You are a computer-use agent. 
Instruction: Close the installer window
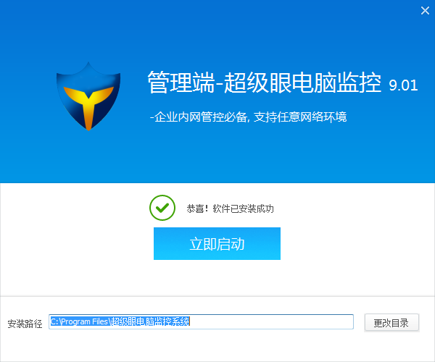[x=425, y=11]
